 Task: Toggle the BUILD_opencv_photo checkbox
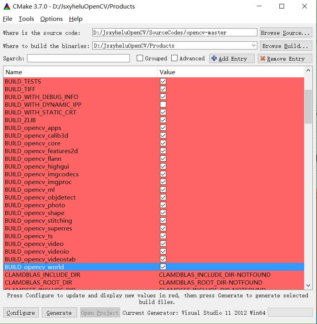point(163,205)
